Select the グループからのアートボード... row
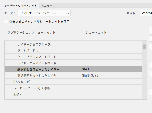 (x=73, y=57)
